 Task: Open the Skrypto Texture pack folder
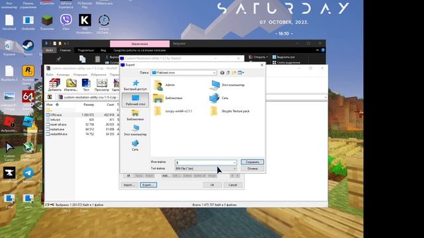(230, 111)
